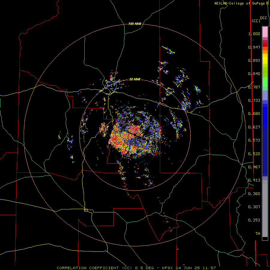Click the TH threshold label near the color bar's bottom
Image resolution: width=270 pixels, height=270 pixels.
258,234
